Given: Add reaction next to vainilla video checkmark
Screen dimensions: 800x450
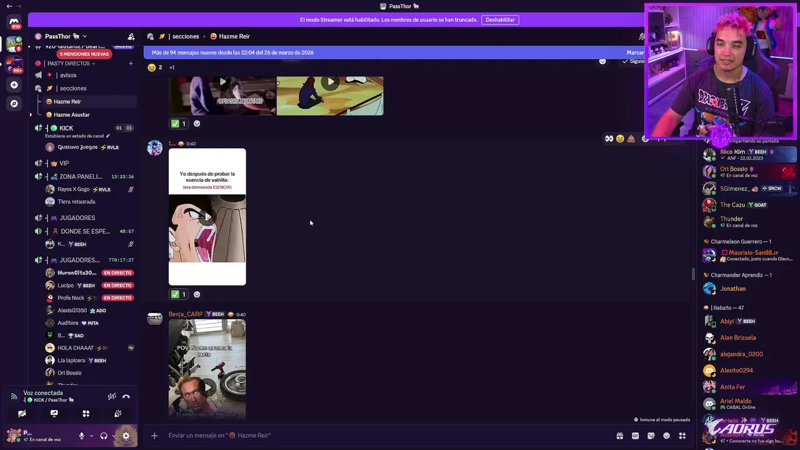Looking at the screenshot, I should [x=197, y=294].
